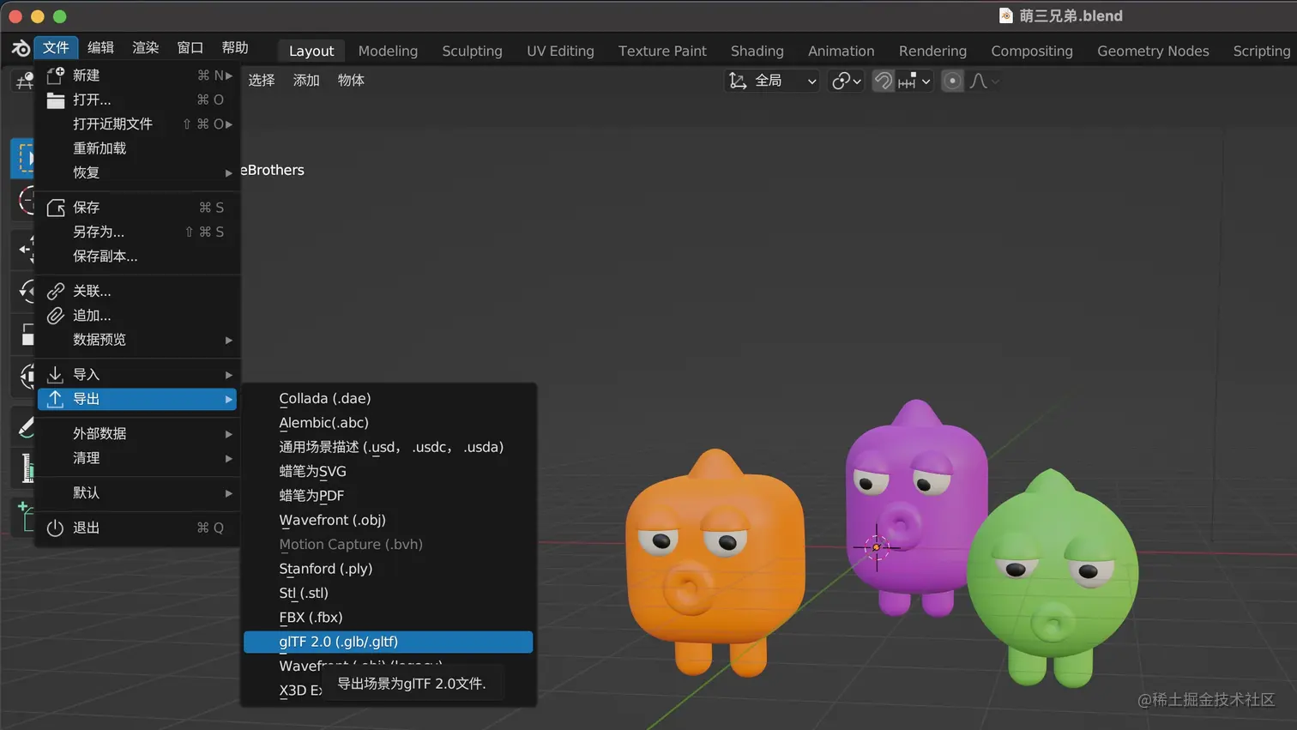Open the 窗口 menu
Viewport: 1297px width, 730px height.
click(190, 48)
